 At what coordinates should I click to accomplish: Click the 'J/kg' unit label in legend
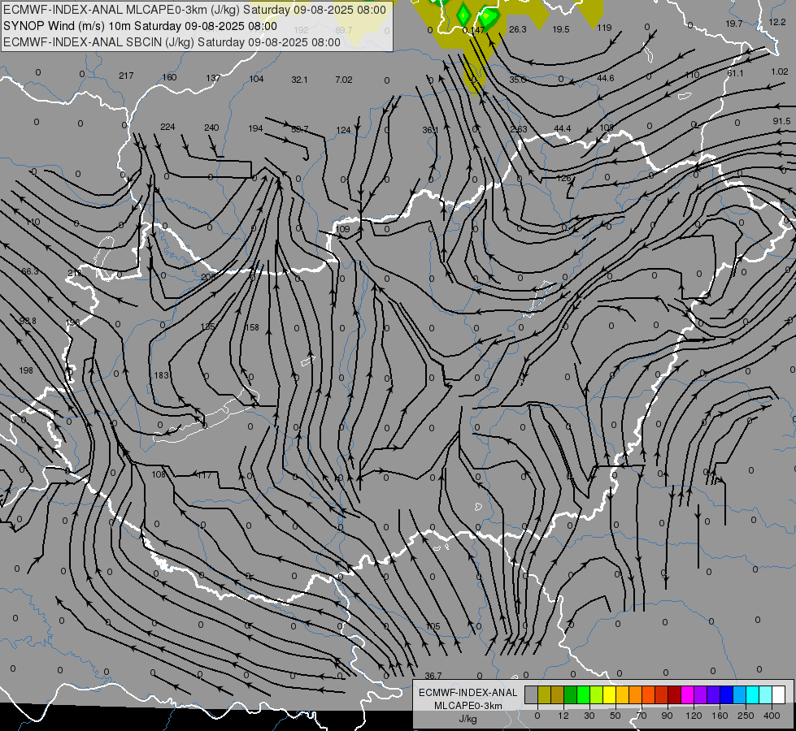pyautogui.click(x=468, y=719)
